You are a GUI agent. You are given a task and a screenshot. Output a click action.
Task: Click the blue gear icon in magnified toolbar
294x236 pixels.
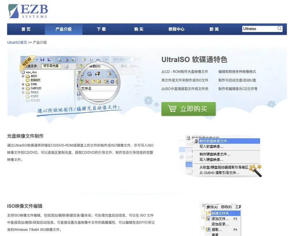[112, 81]
